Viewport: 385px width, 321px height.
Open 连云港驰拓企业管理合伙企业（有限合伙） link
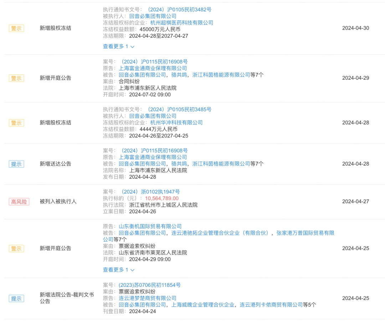point(220,233)
